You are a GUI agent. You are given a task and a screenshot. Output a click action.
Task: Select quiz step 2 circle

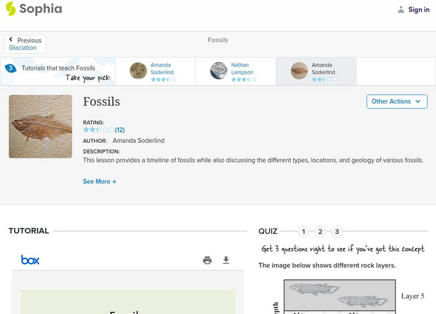tap(320, 232)
